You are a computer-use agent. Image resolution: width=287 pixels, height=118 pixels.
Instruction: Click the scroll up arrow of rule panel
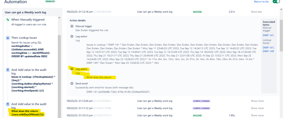point(59,18)
